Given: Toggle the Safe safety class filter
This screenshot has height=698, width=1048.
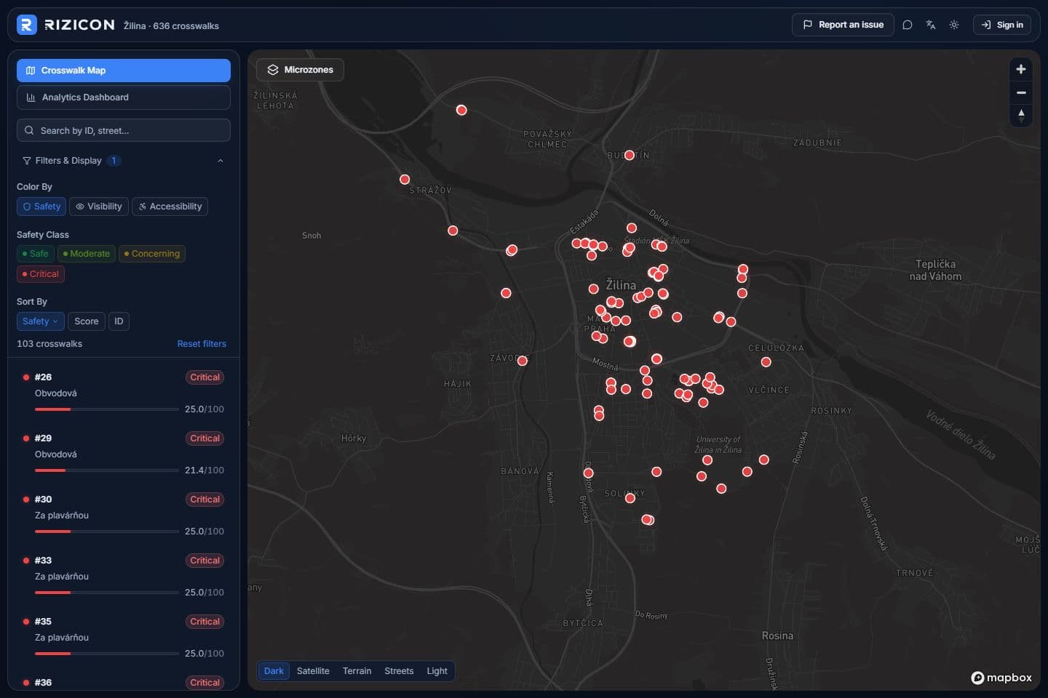Looking at the screenshot, I should point(35,254).
